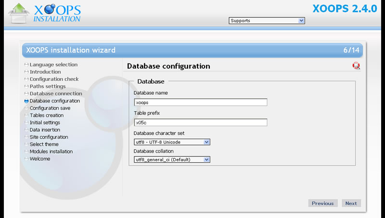Click the bullet icon next to Language selection
The width and height of the screenshot is (385, 218).
[26, 64]
